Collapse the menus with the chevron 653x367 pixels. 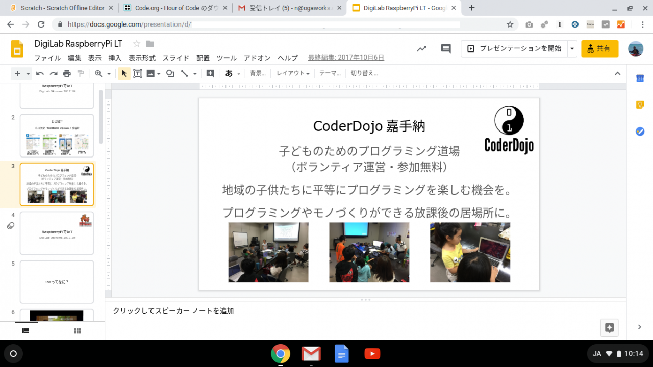click(617, 73)
